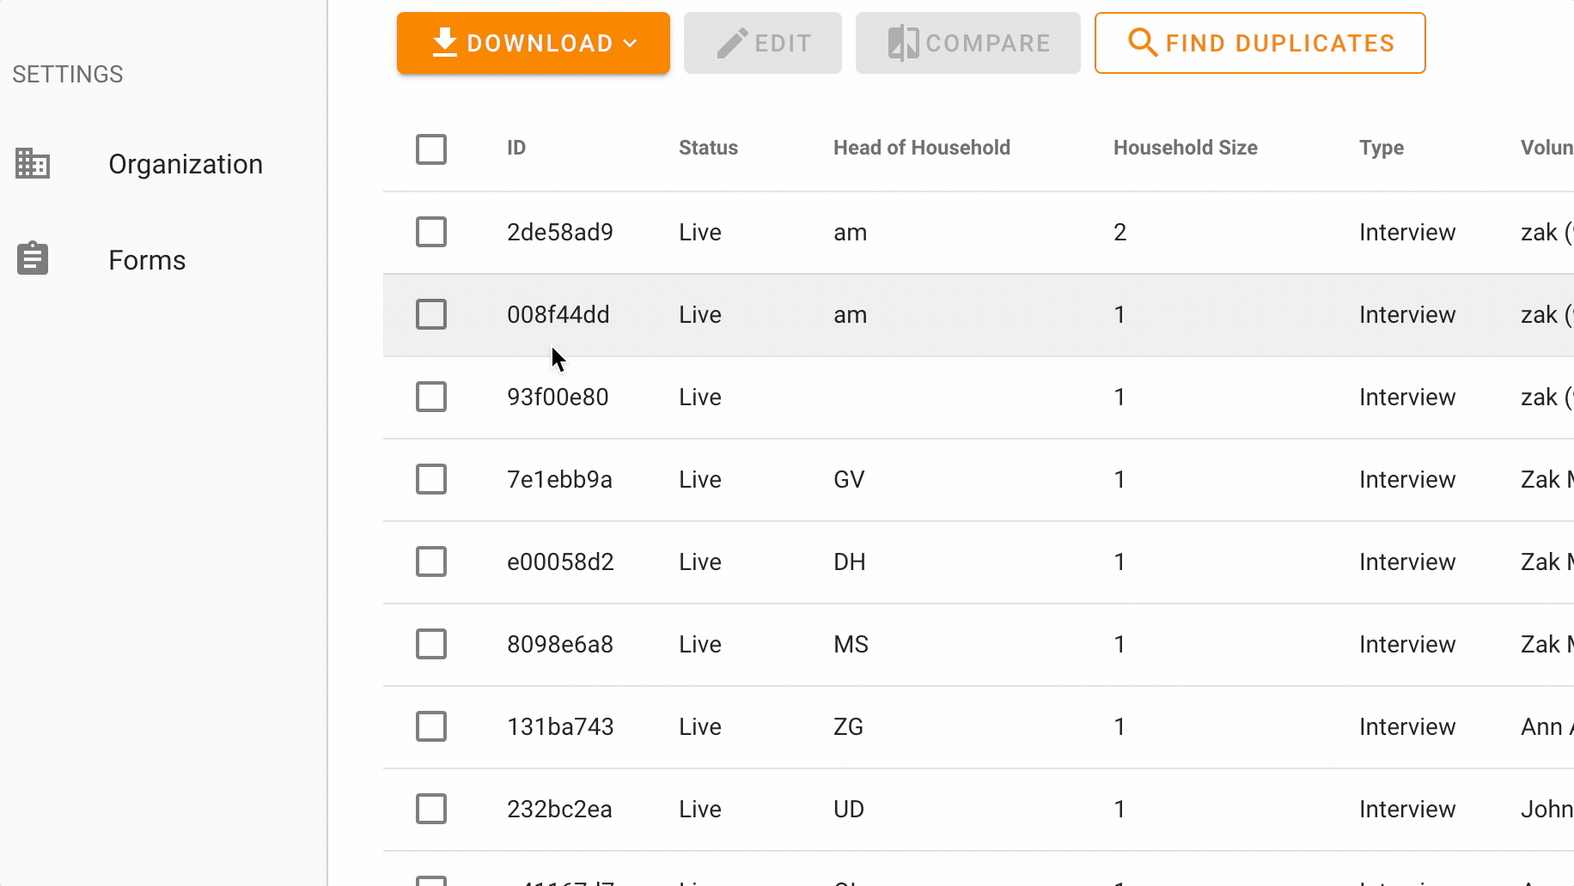1574x886 pixels.
Task: Click ID 008f44dd cell
Action: (x=558, y=314)
